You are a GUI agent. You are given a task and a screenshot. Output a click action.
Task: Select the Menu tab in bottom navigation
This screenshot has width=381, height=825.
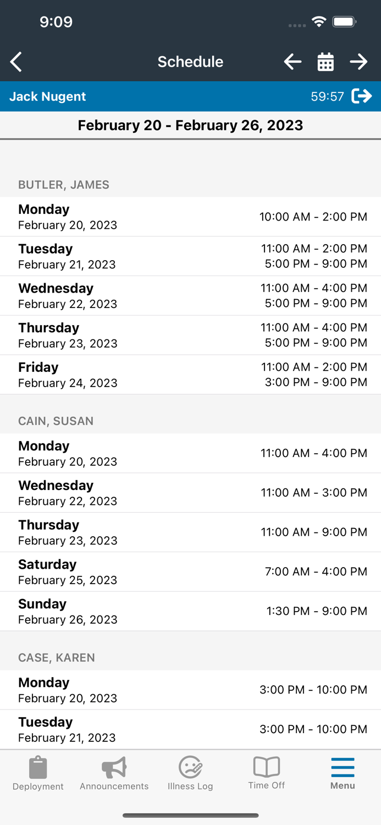pos(342,773)
